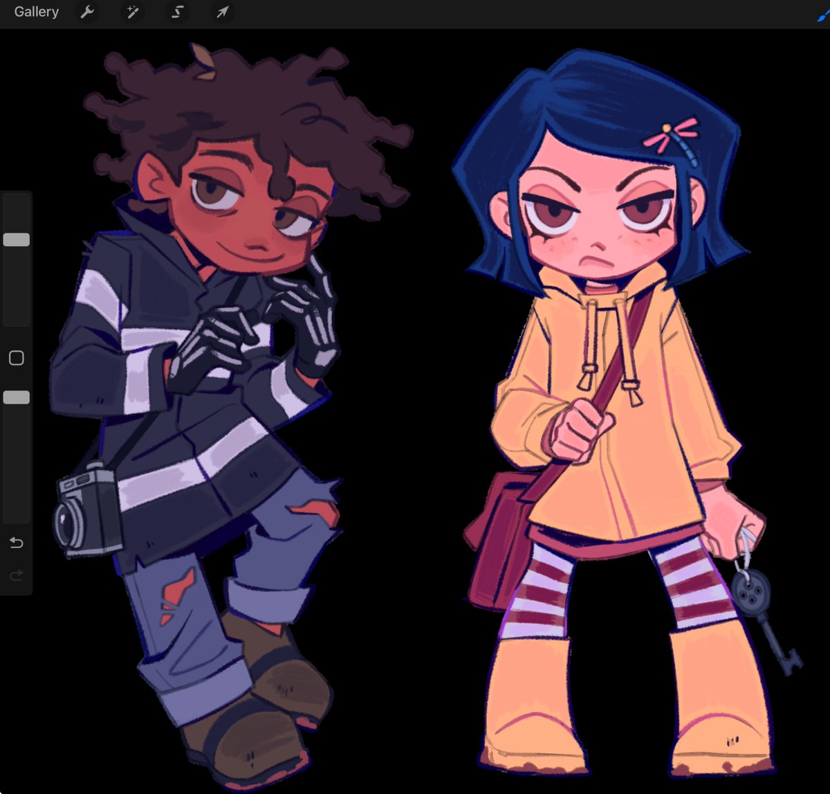
Task: Redo the last action
Action: [16, 575]
